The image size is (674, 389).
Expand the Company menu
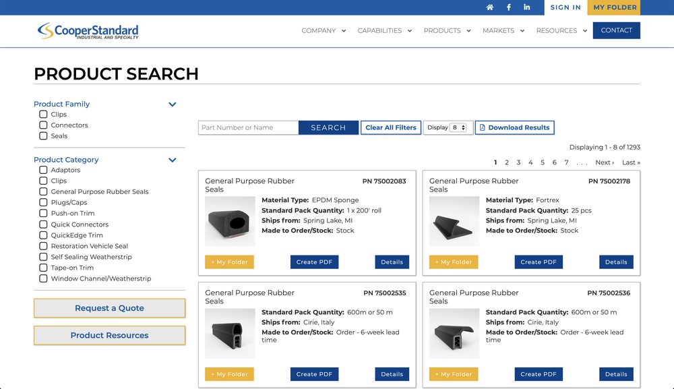click(324, 30)
